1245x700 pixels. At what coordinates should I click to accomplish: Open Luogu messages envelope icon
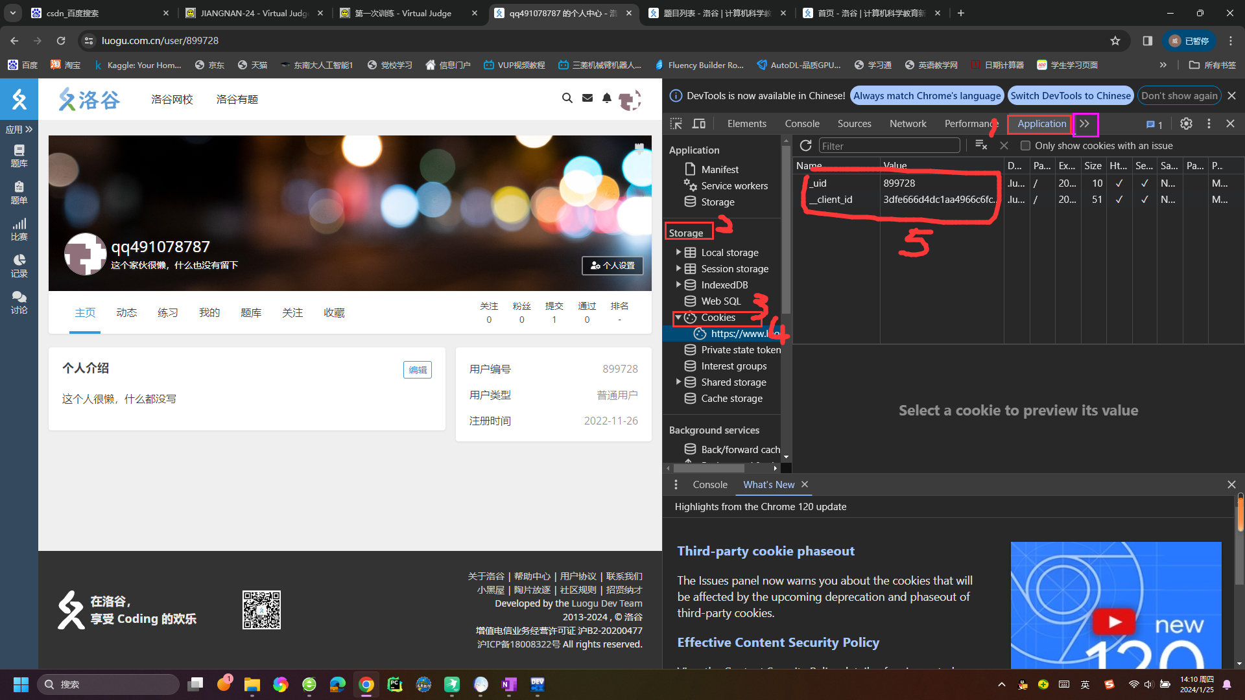click(587, 99)
